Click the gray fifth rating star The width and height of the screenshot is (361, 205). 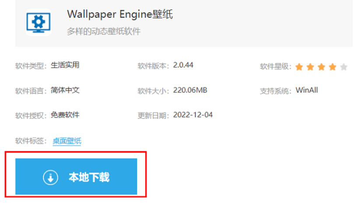344,67
